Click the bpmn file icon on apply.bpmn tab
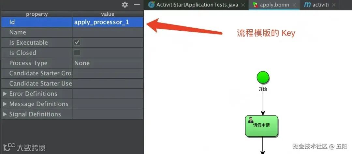Image resolution: width=352 pixels, height=154 pixels. (255, 5)
